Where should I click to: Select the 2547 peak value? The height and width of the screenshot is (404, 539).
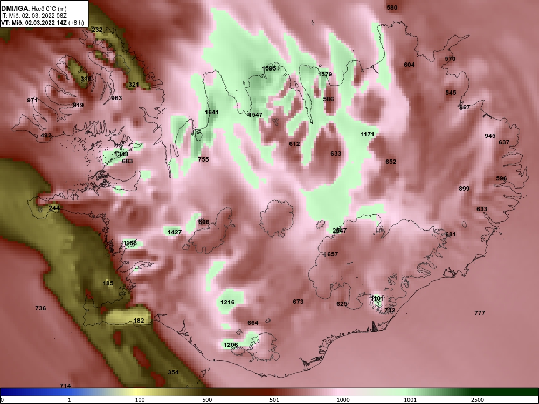(x=339, y=231)
